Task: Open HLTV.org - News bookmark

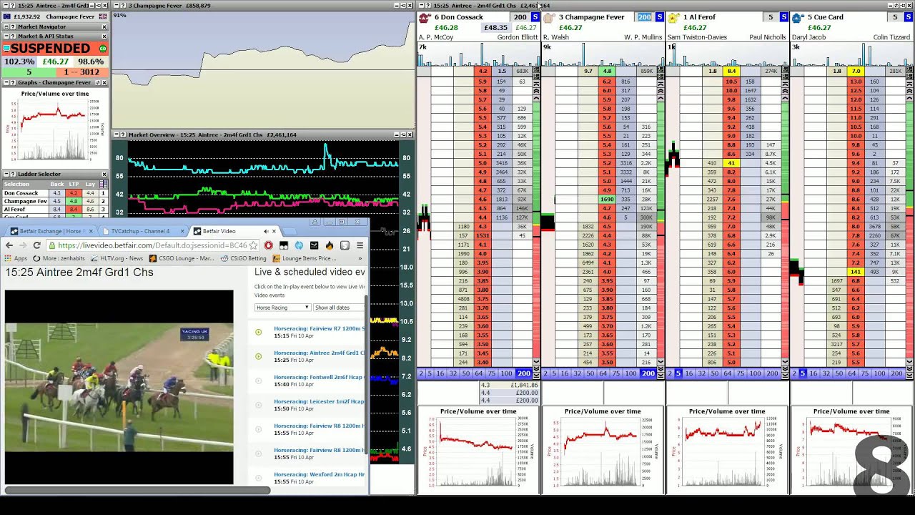Action: 116,258
